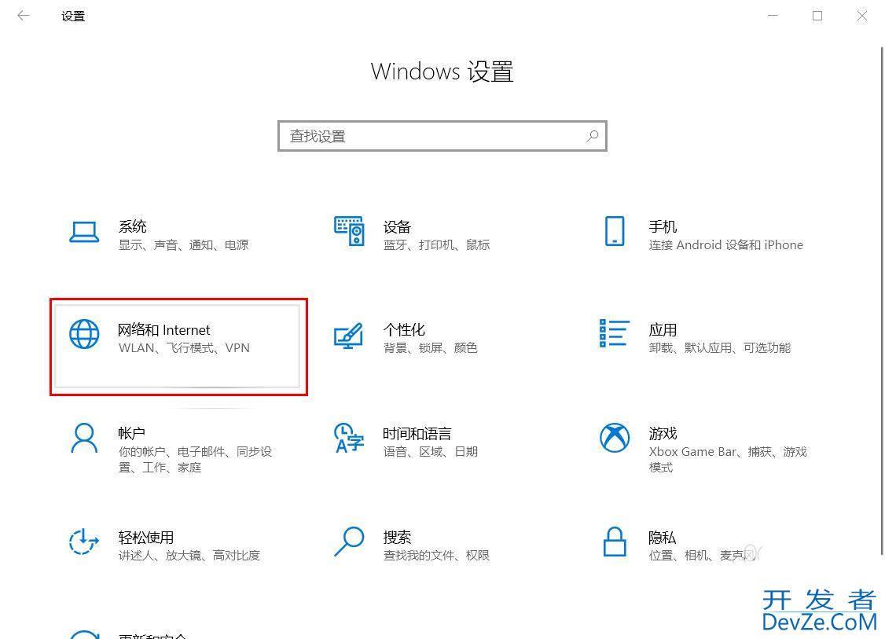This screenshot has width=885, height=639.
Task: Click description 查找我的文件、权限
Action: click(x=436, y=556)
